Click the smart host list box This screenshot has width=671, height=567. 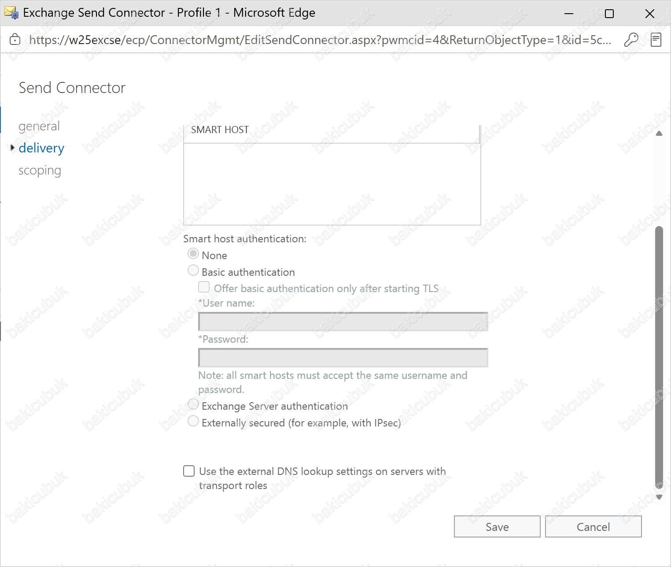(332, 184)
